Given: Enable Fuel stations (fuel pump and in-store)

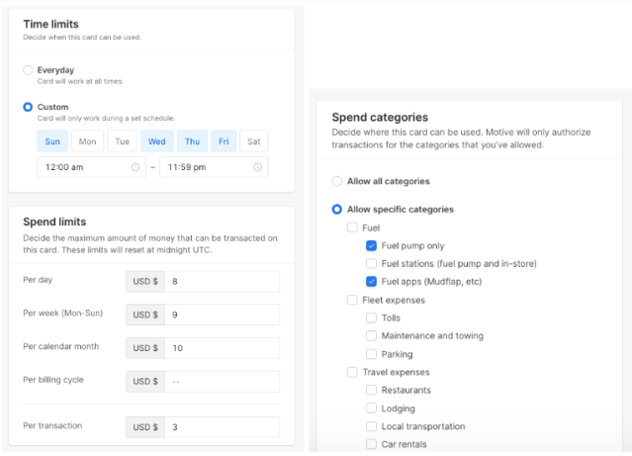Looking at the screenshot, I should [372, 264].
